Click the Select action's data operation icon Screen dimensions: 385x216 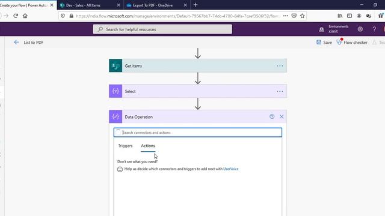(115, 91)
